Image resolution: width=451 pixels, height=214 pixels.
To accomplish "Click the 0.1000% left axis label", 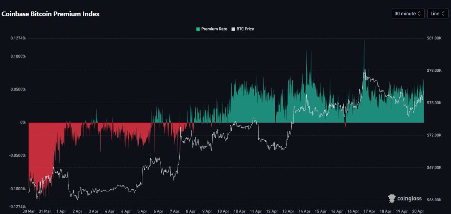I will pyautogui.click(x=19, y=56).
